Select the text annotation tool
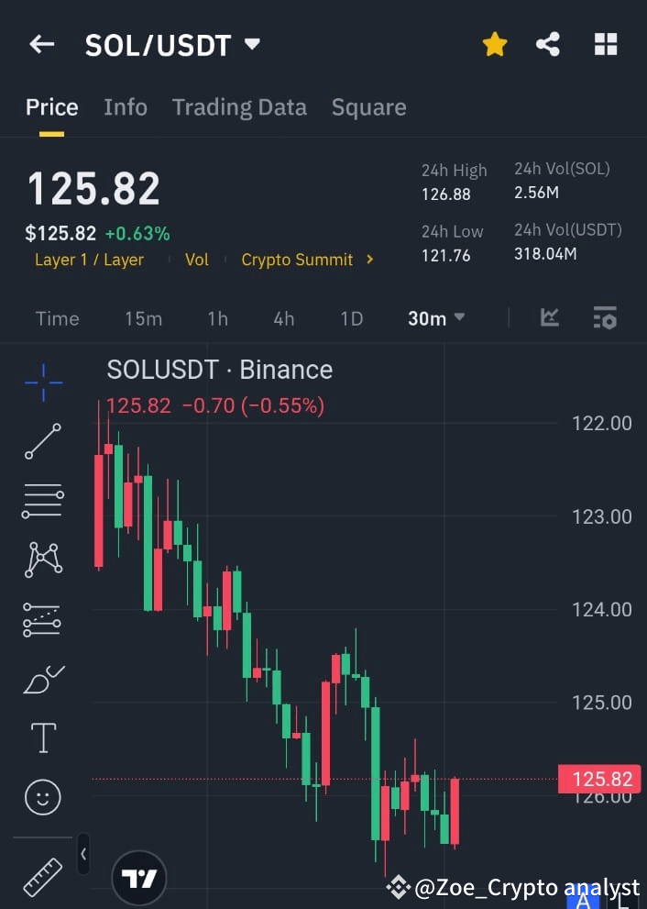Viewport: 647px width, 909px height. click(42, 737)
